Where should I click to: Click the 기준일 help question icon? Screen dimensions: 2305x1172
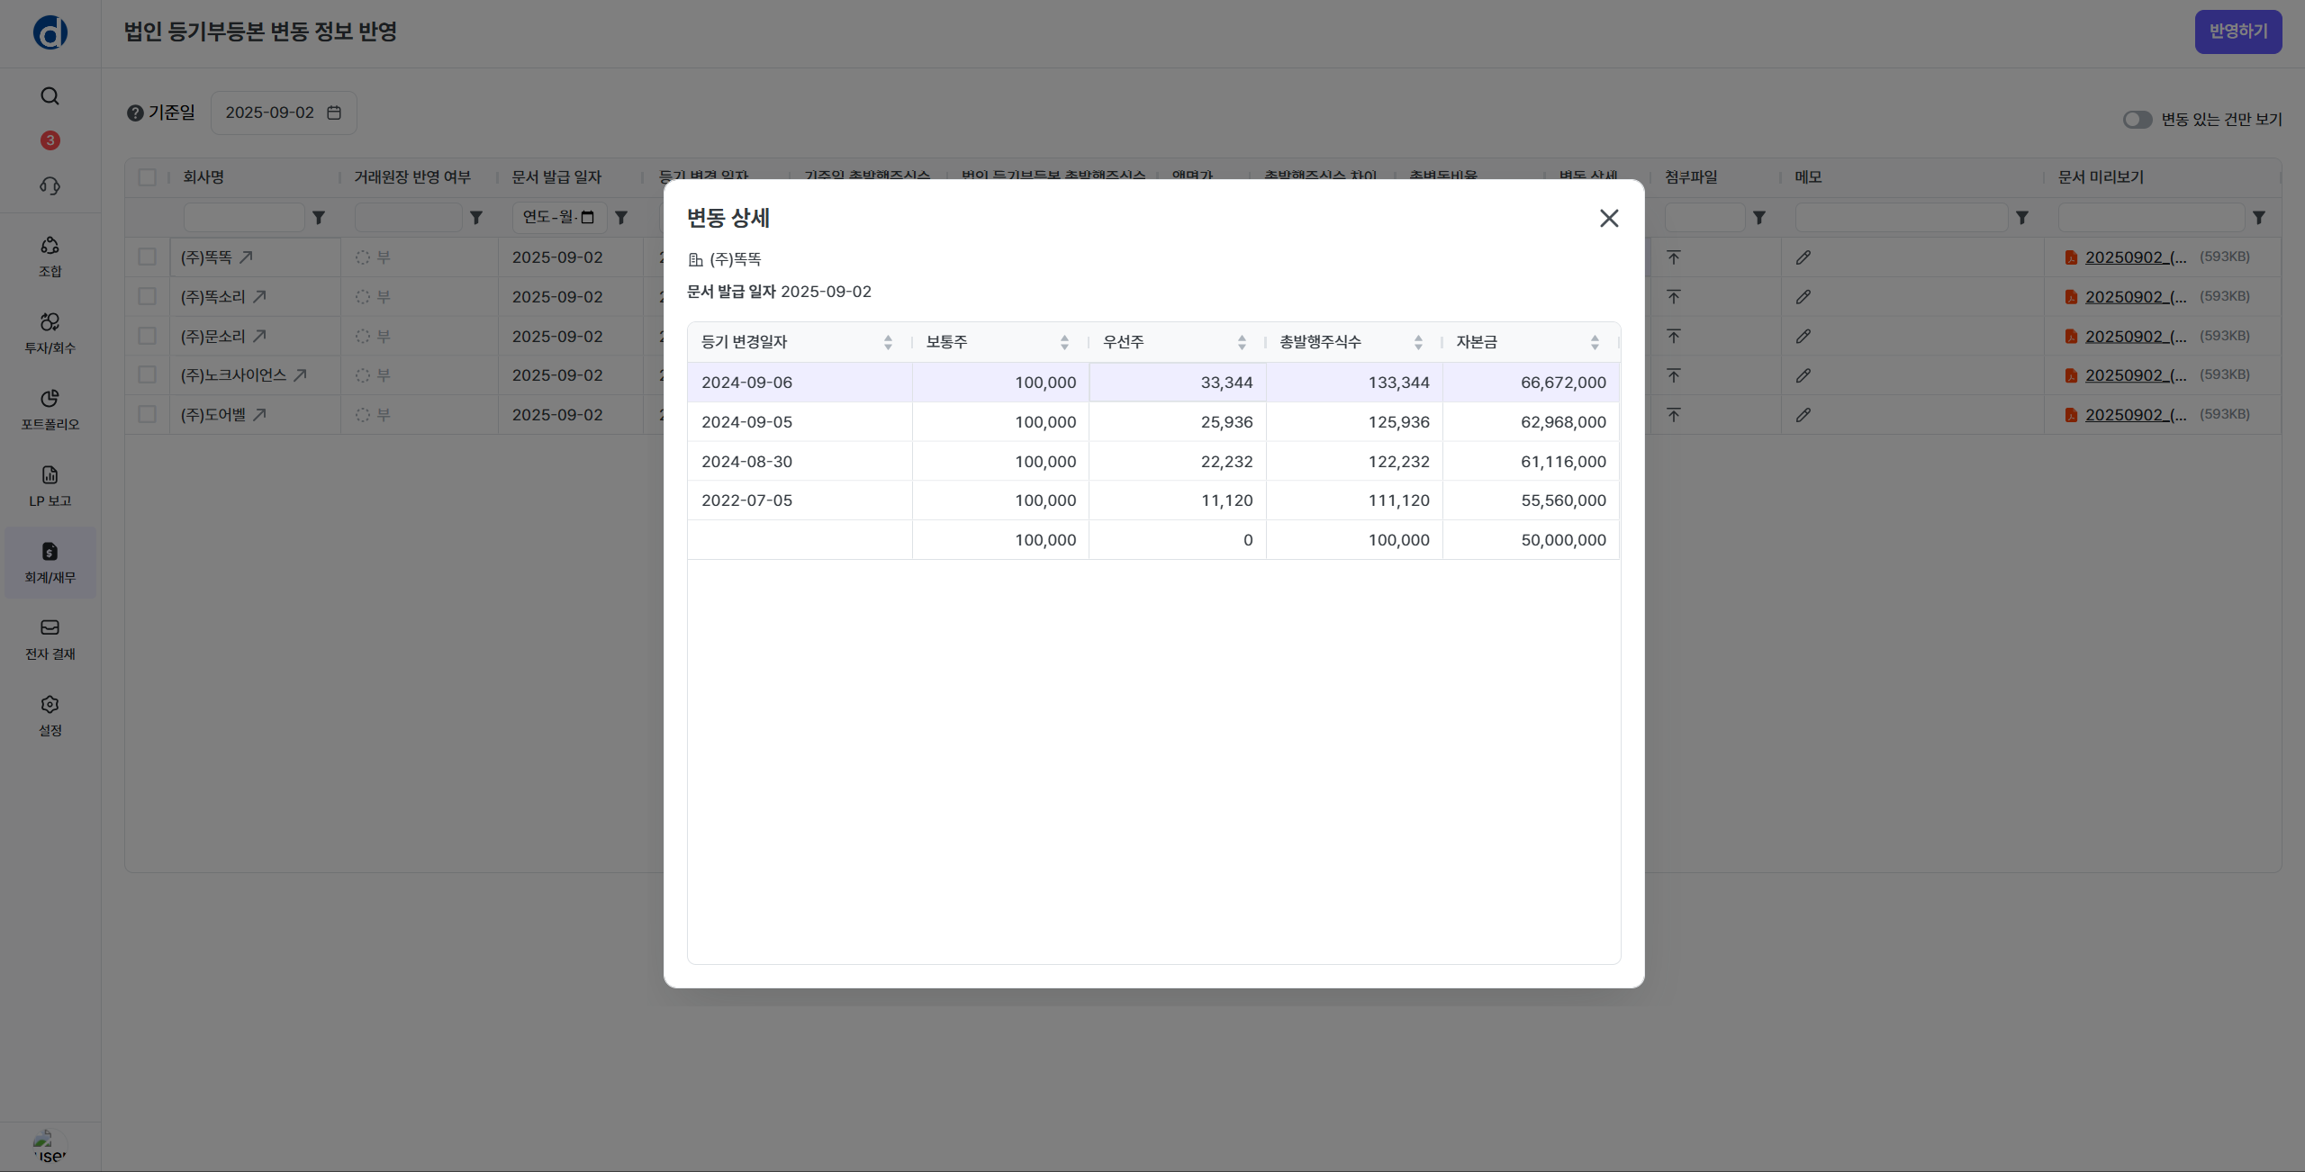(x=135, y=113)
